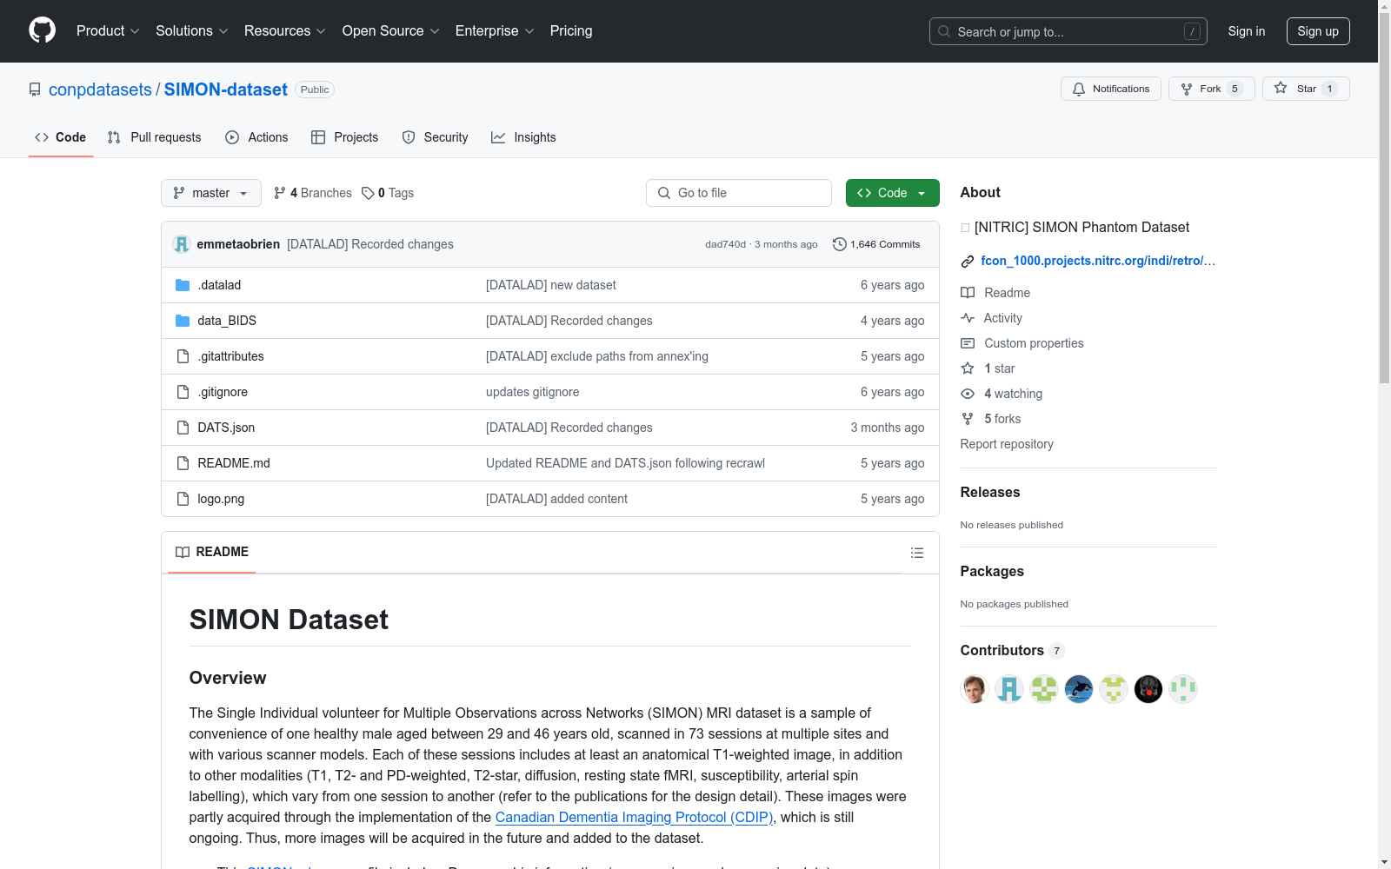
Task: Click the data_BIDS folder icon
Action: coord(183,321)
